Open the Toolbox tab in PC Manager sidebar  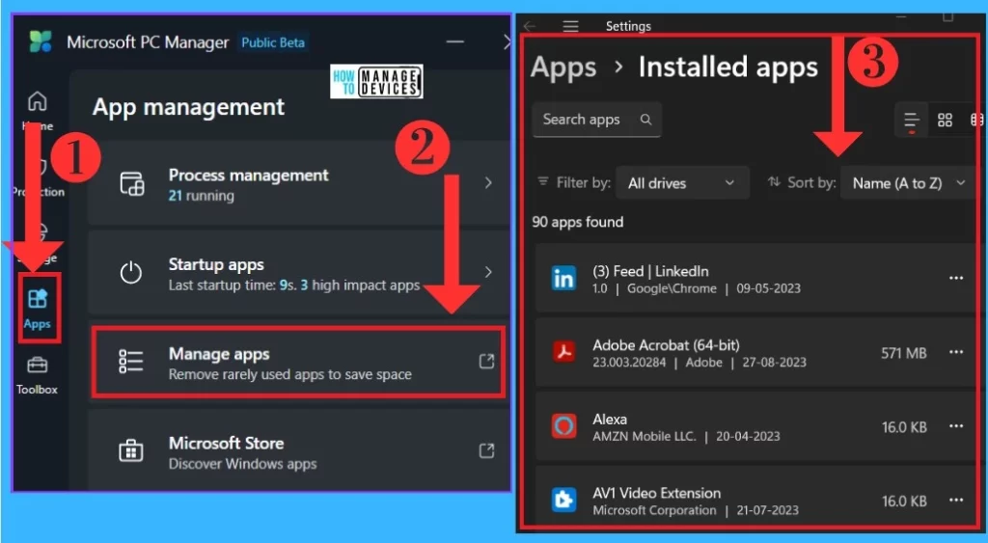point(38,375)
